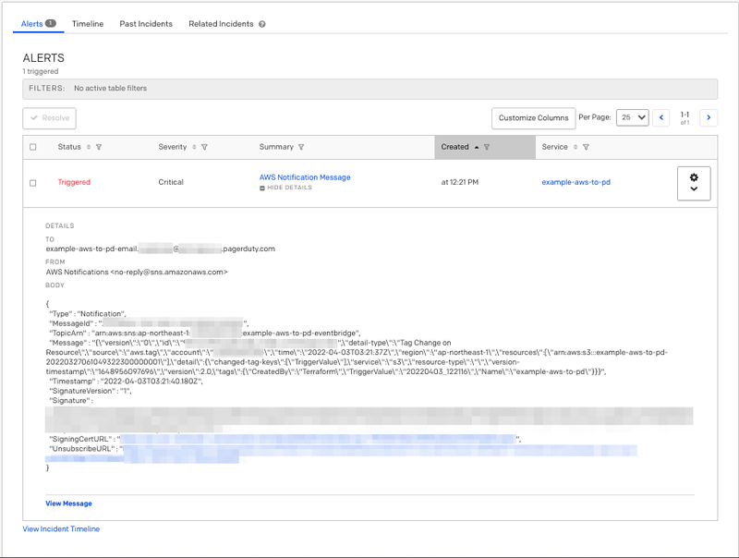Viewport: 739px width, 558px height.
Task: Click the no-reply@sns.amazonaws.com sender text
Action: click(169, 272)
